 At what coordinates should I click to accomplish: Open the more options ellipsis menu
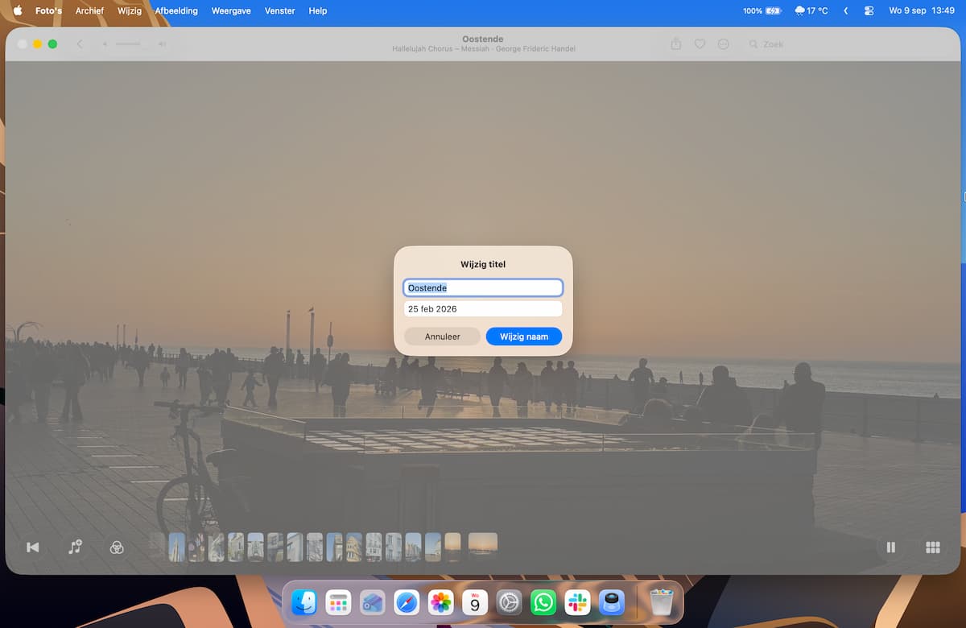(723, 44)
